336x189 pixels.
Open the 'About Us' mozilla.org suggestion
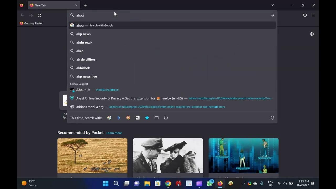(172, 90)
